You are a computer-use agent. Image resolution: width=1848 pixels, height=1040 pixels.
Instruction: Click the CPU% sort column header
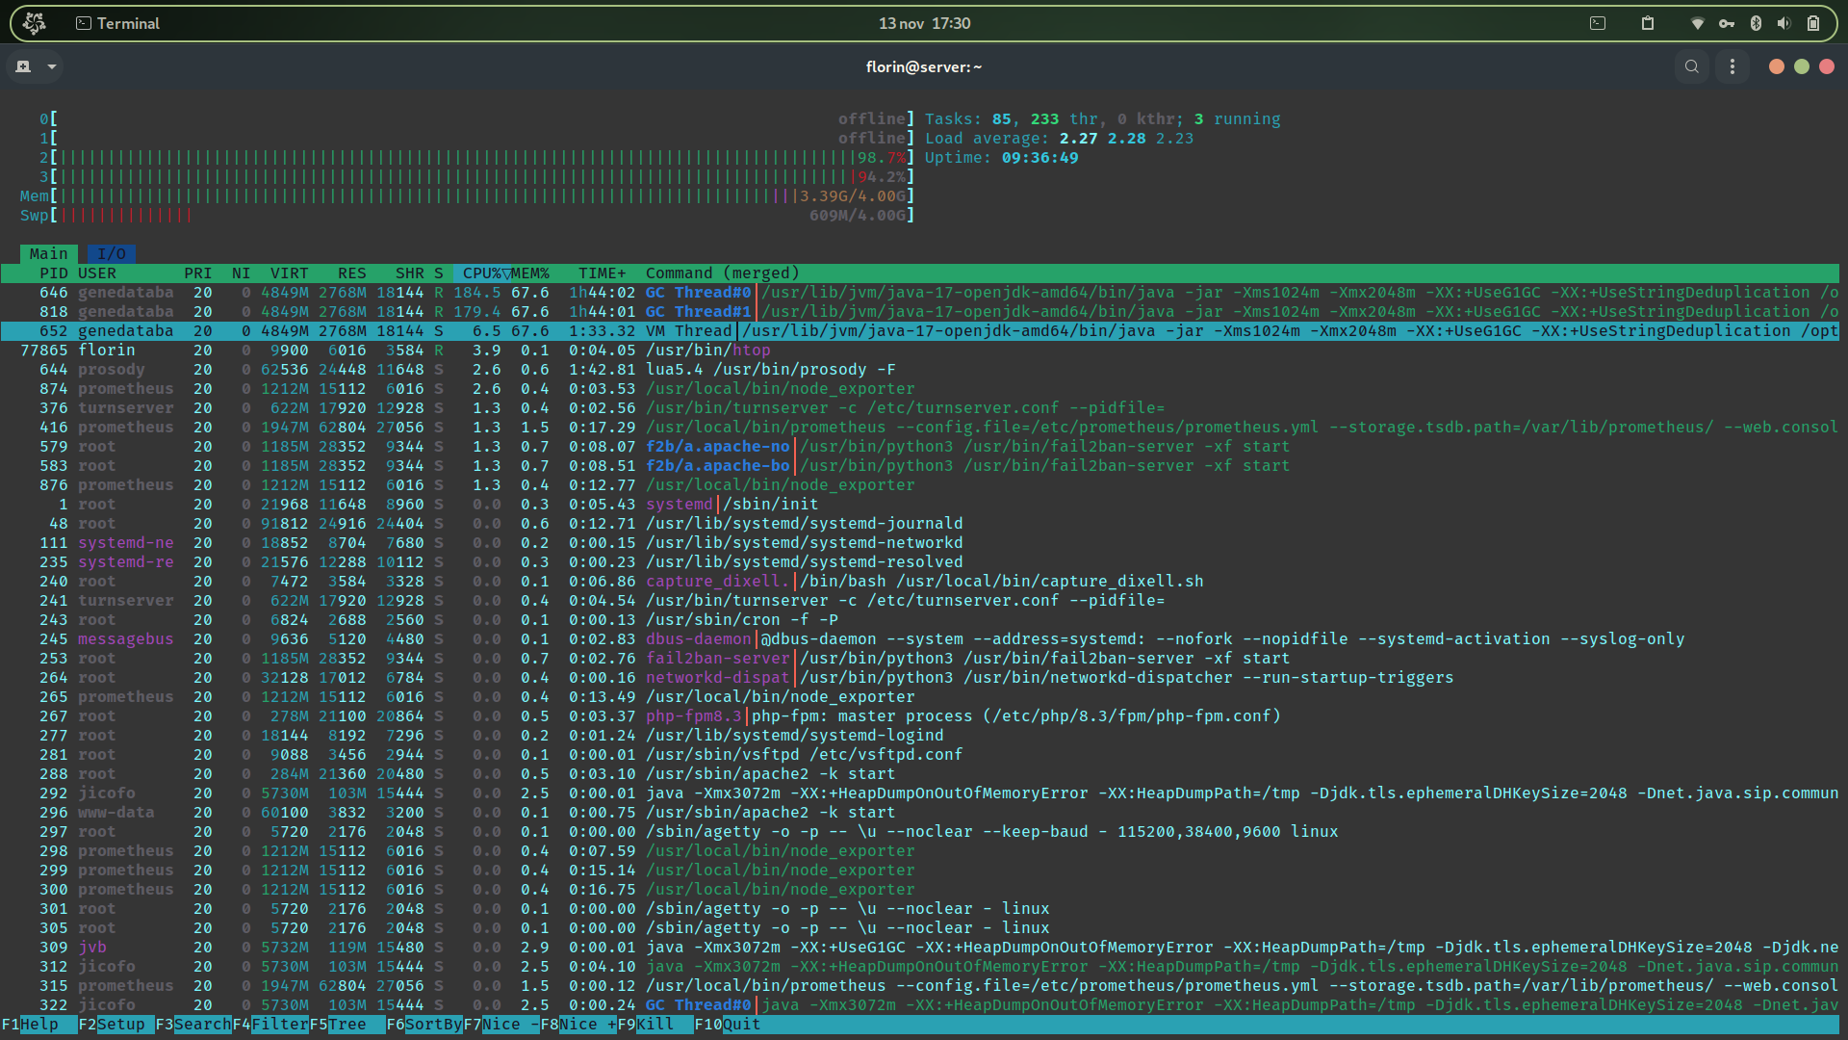482,273
